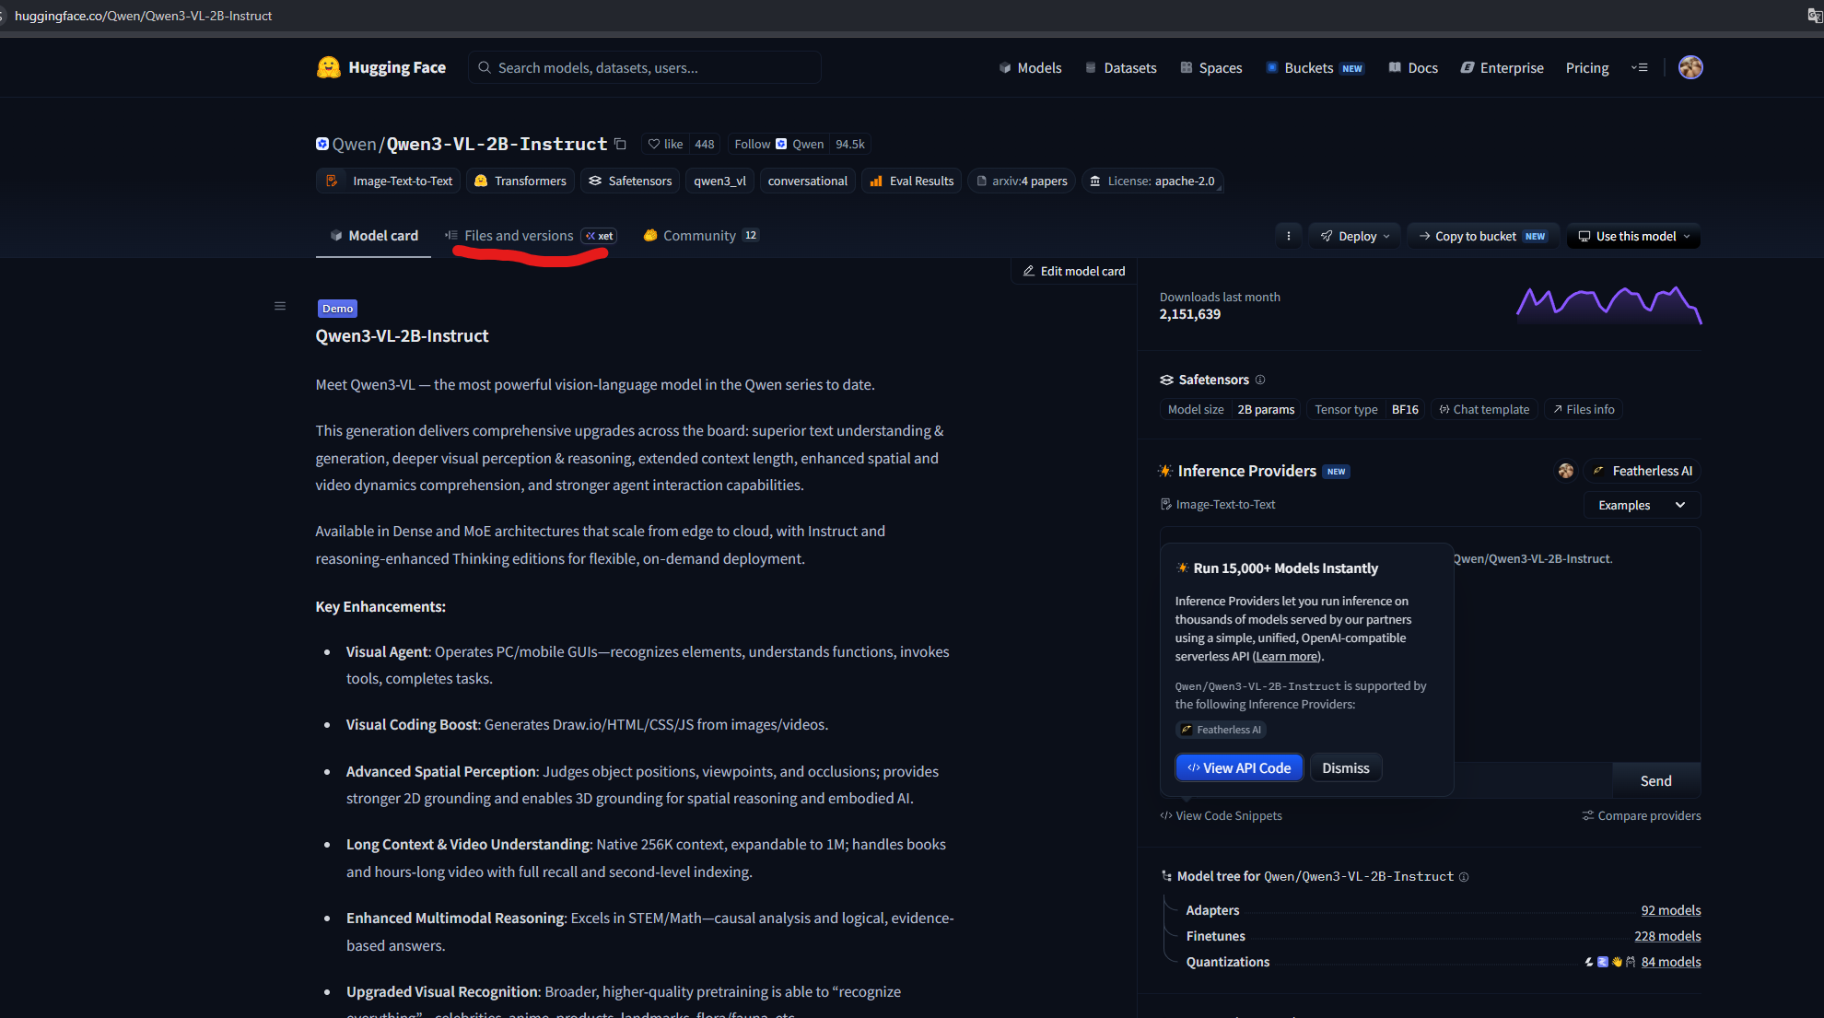Switch to the Files and versions tab
This screenshot has height=1018, width=1824.
pyautogui.click(x=531, y=236)
